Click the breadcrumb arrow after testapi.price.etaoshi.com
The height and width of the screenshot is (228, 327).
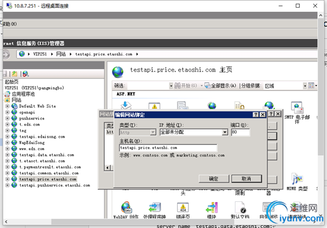[x=137, y=54]
